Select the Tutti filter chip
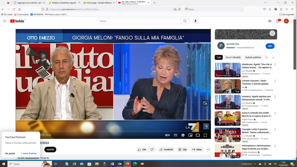 pos(219,57)
